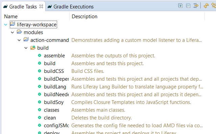Click the build task group folder icon
This screenshot has height=134, width=216.
(33, 48)
